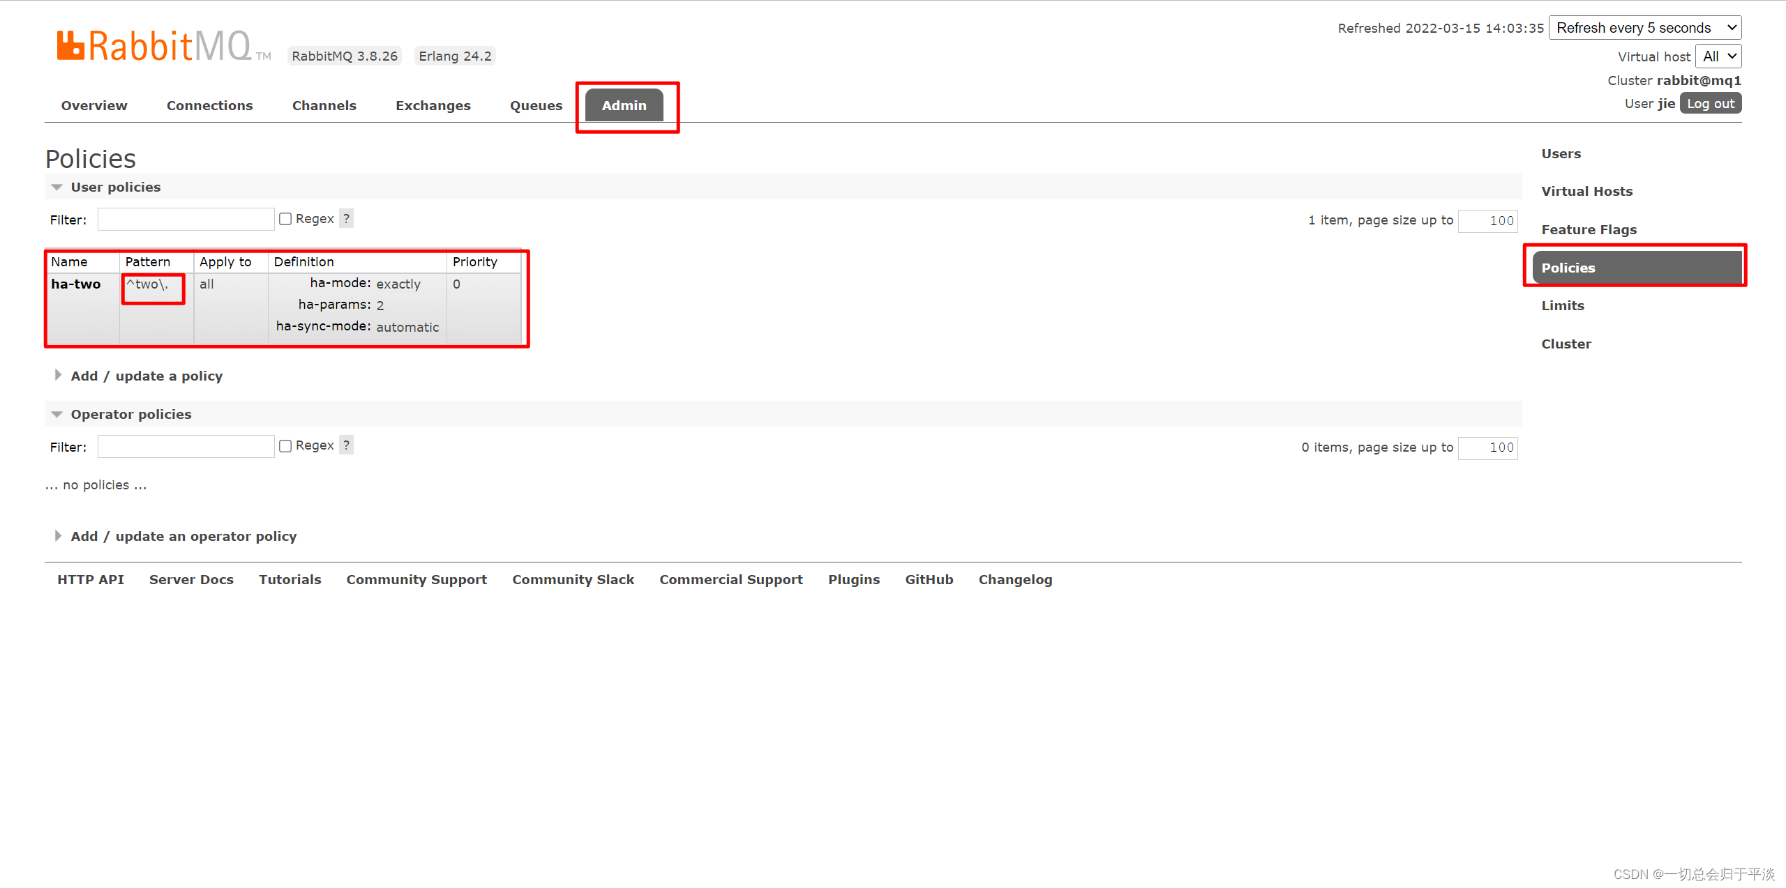Click the Log out button
The height and width of the screenshot is (888, 1786).
point(1710,104)
